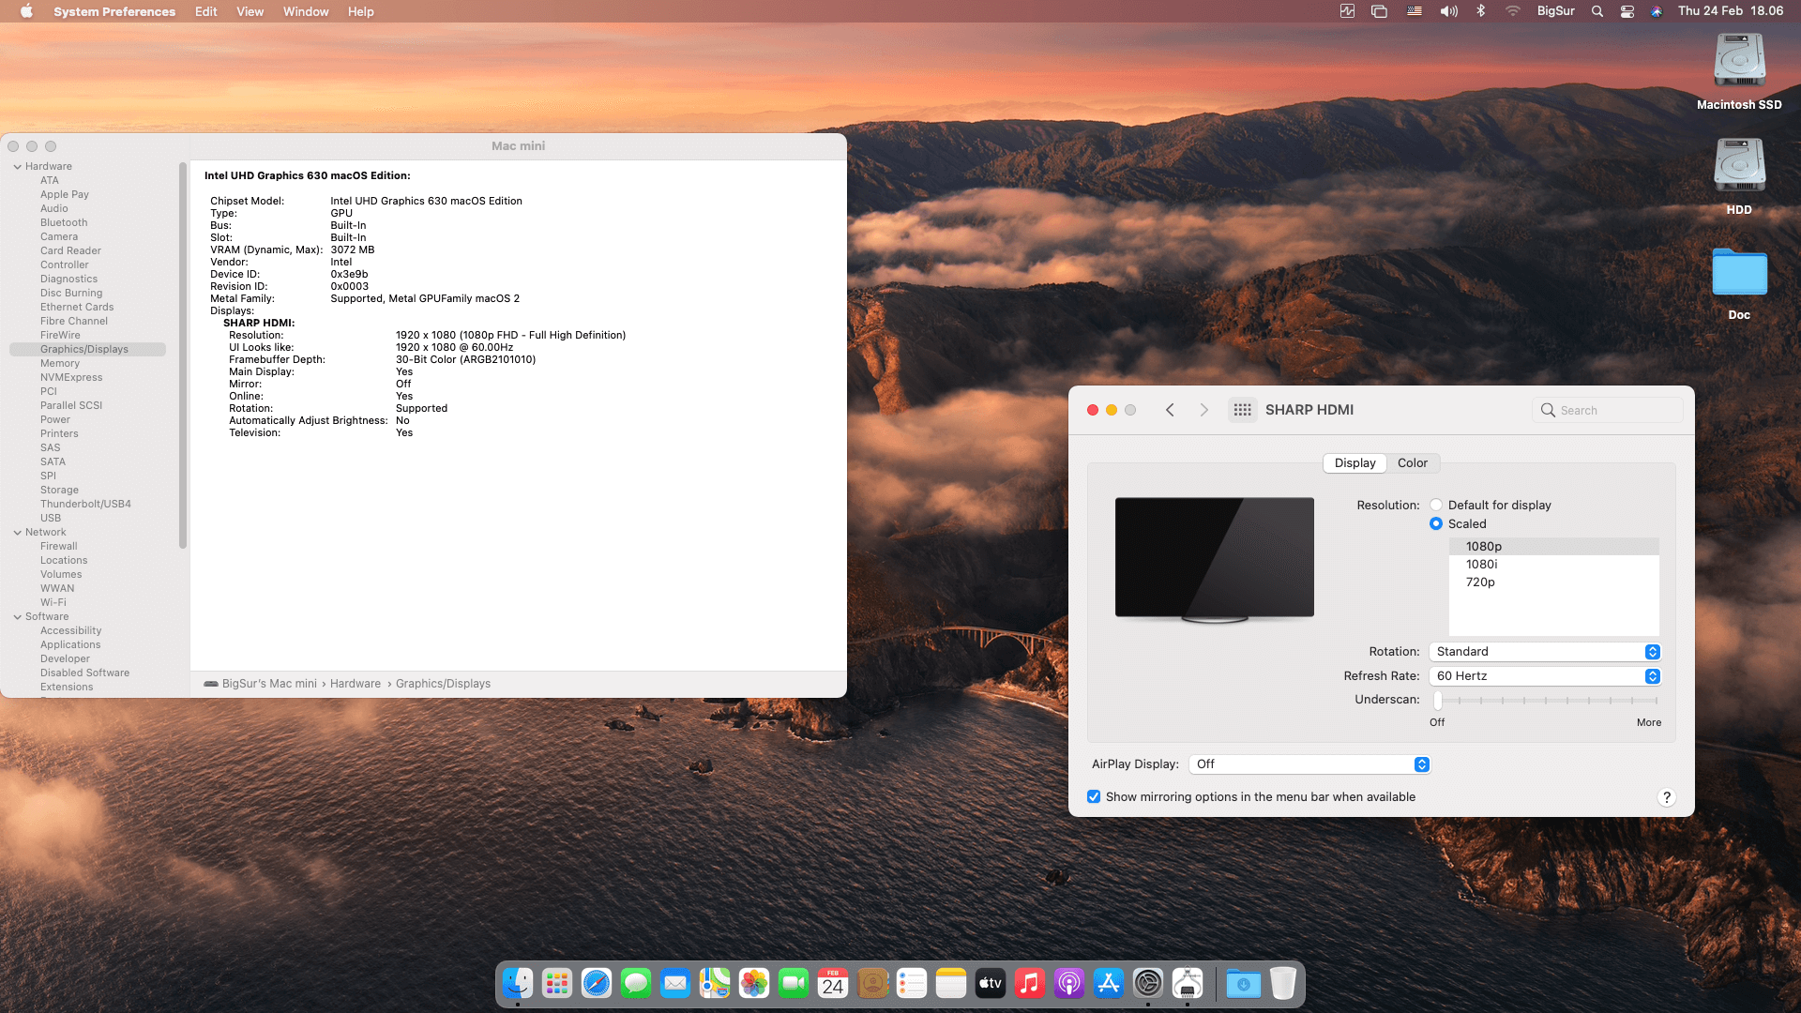Click the Spotlight search menu bar icon

(1597, 11)
